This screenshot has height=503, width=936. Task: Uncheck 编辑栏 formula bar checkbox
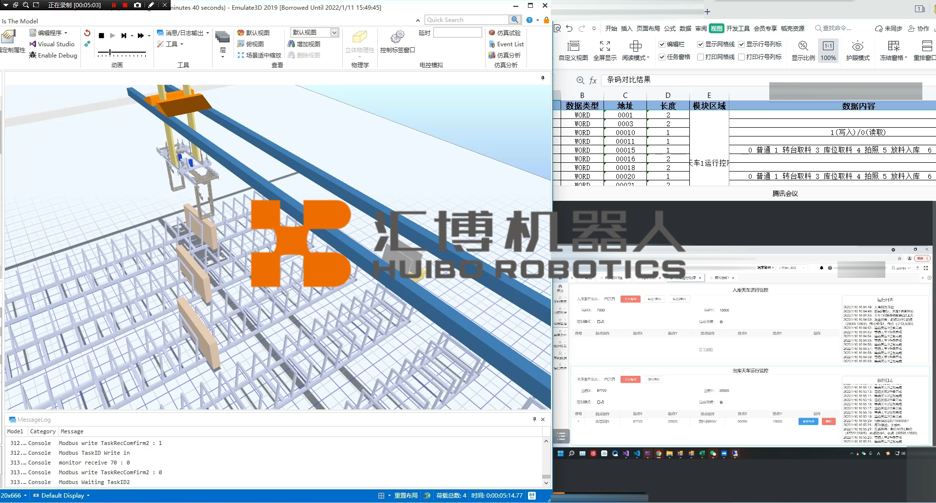point(662,44)
